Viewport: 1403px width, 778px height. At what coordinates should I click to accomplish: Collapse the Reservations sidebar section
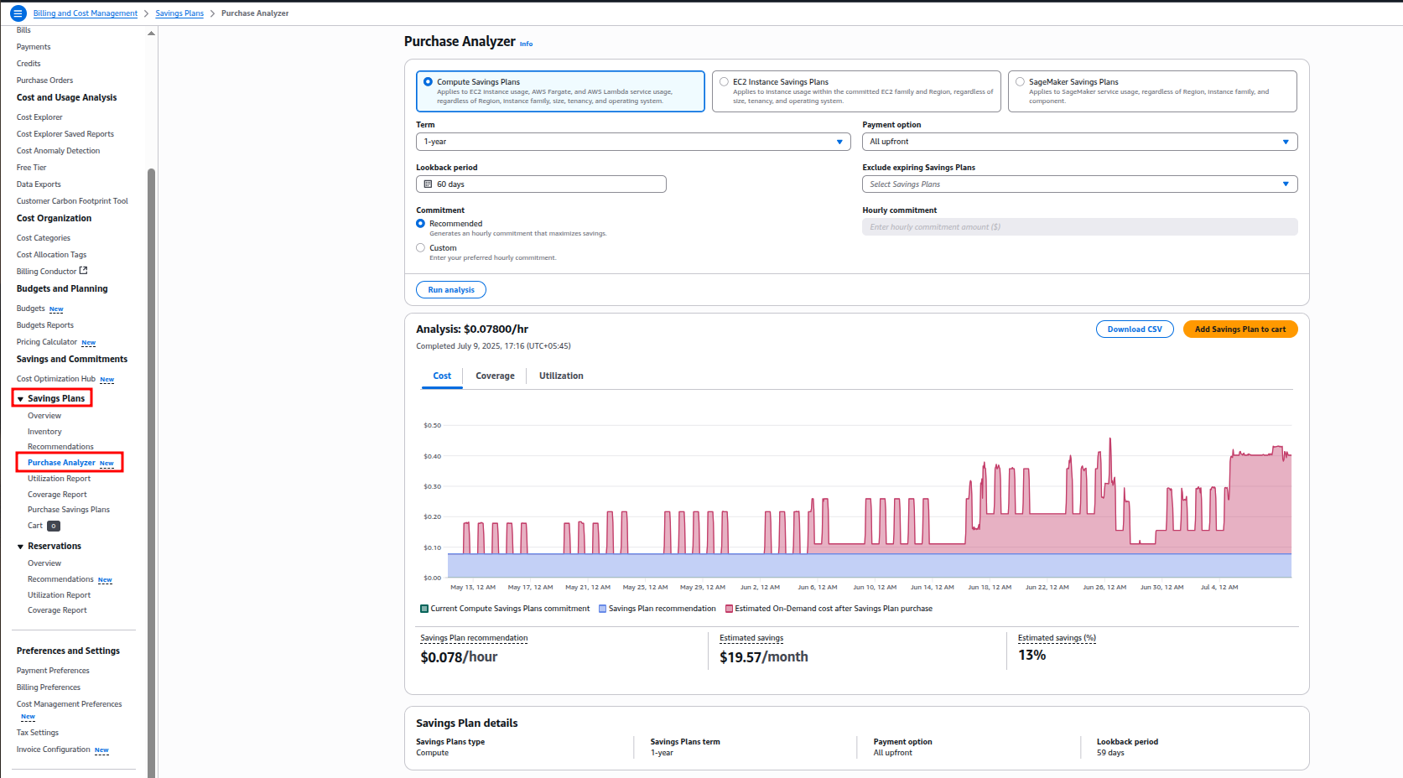(x=20, y=546)
